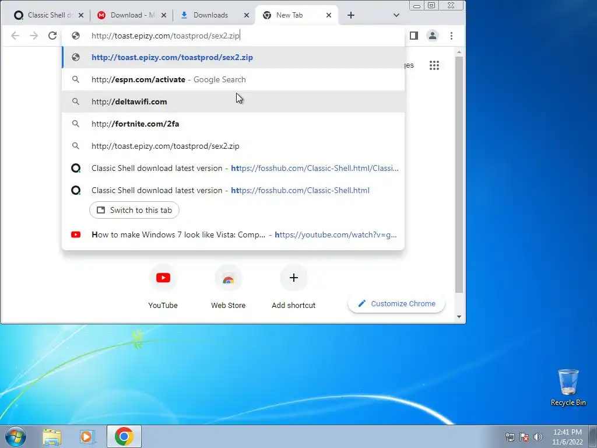Viewport: 597px width, 448px height.
Task: Close the Download - M tab
Action: coord(164,15)
